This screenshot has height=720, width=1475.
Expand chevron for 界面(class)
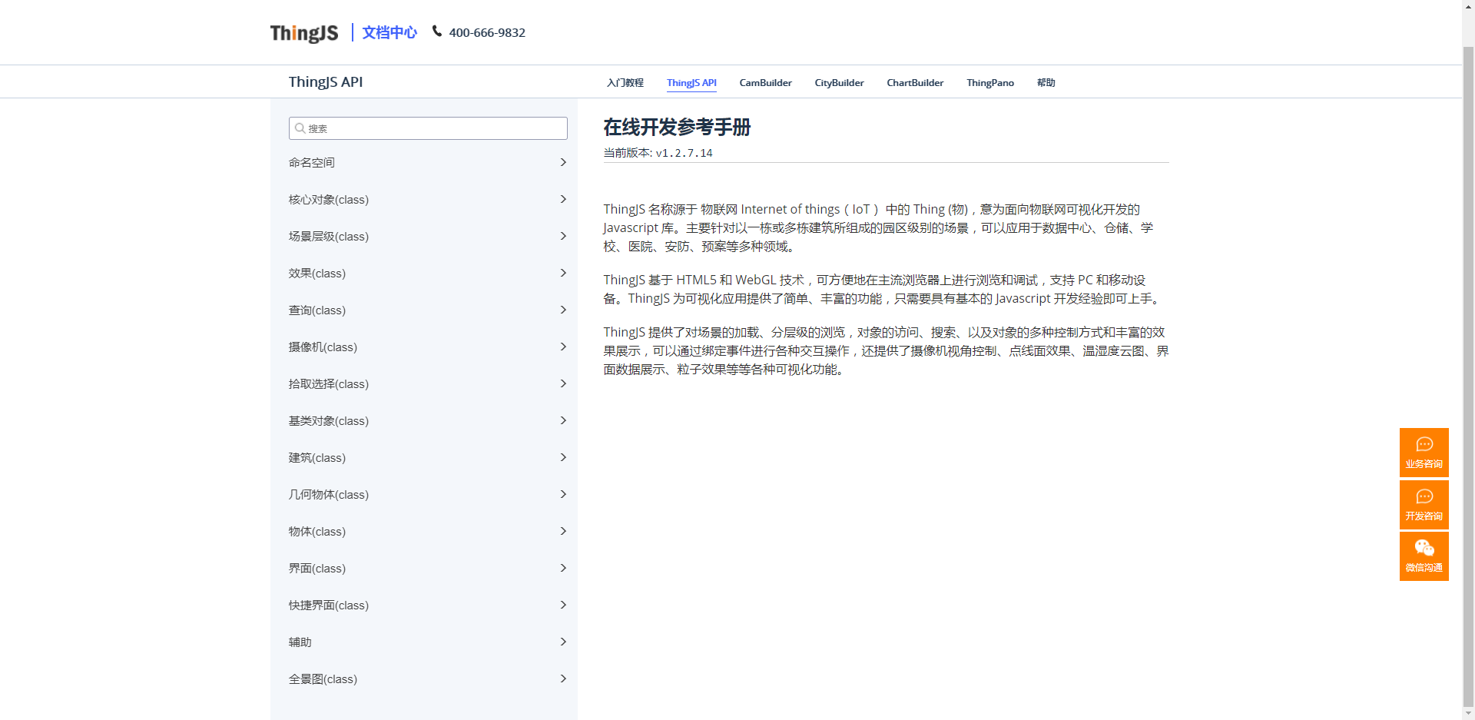[563, 568]
